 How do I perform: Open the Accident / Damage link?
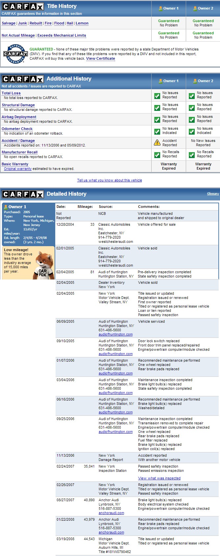(18, 141)
